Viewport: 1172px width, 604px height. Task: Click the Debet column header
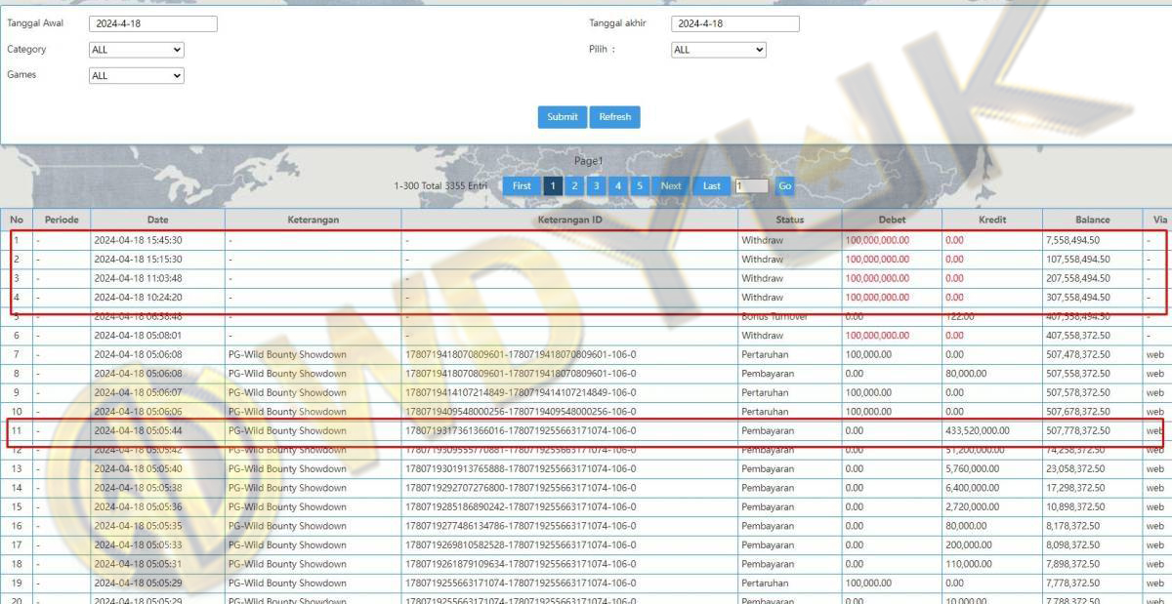[892, 220]
